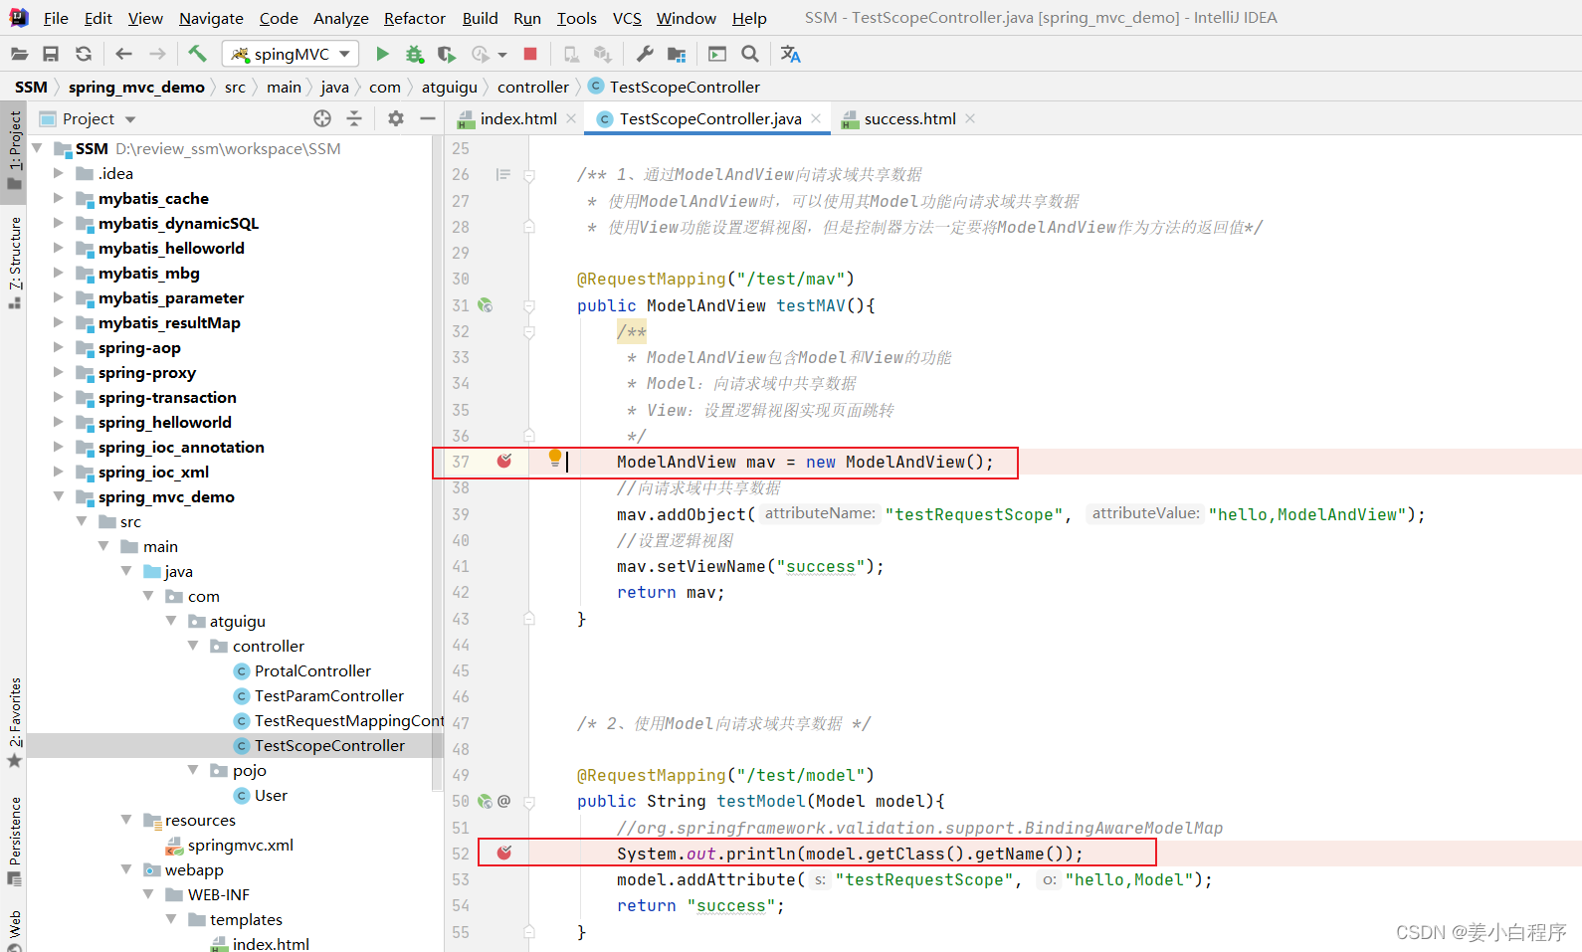Click line number 53 in the gutter
Image resolution: width=1582 pixels, height=952 pixels.
click(x=461, y=879)
